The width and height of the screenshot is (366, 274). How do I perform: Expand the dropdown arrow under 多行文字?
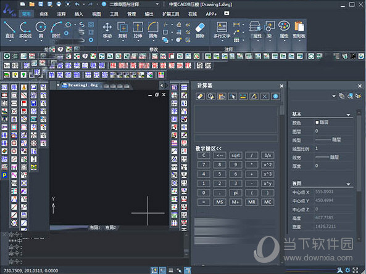222,41
